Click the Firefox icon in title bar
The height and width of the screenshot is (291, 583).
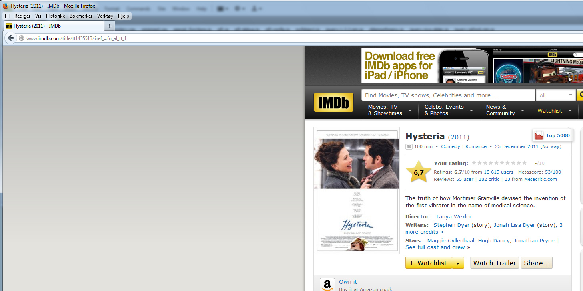click(6, 6)
